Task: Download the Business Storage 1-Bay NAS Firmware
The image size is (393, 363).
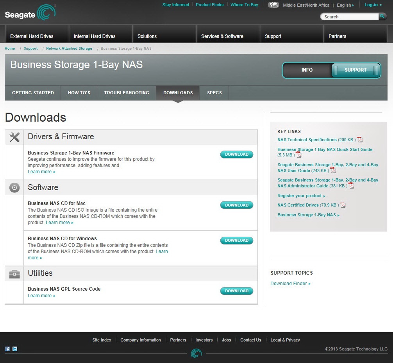Action: click(x=237, y=155)
